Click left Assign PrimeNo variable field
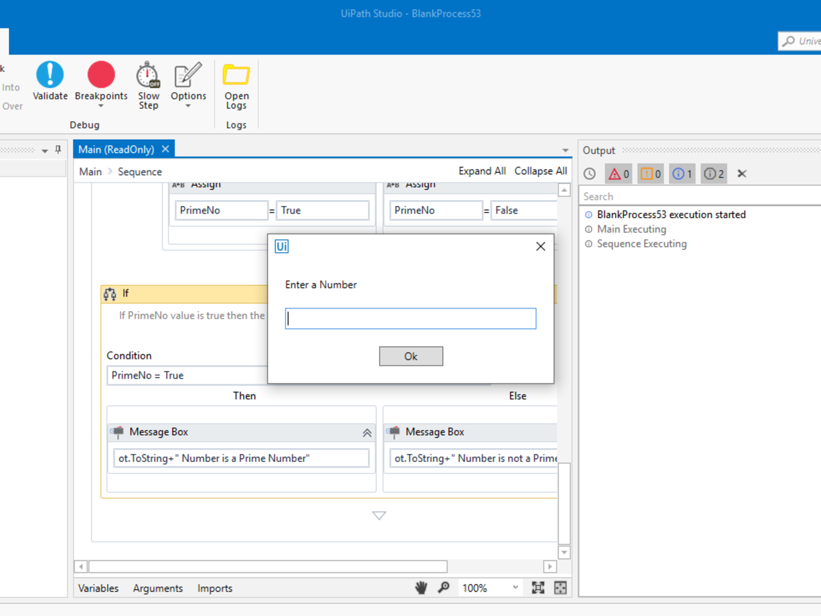Viewport: 821px width, 616px height. (221, 210)
